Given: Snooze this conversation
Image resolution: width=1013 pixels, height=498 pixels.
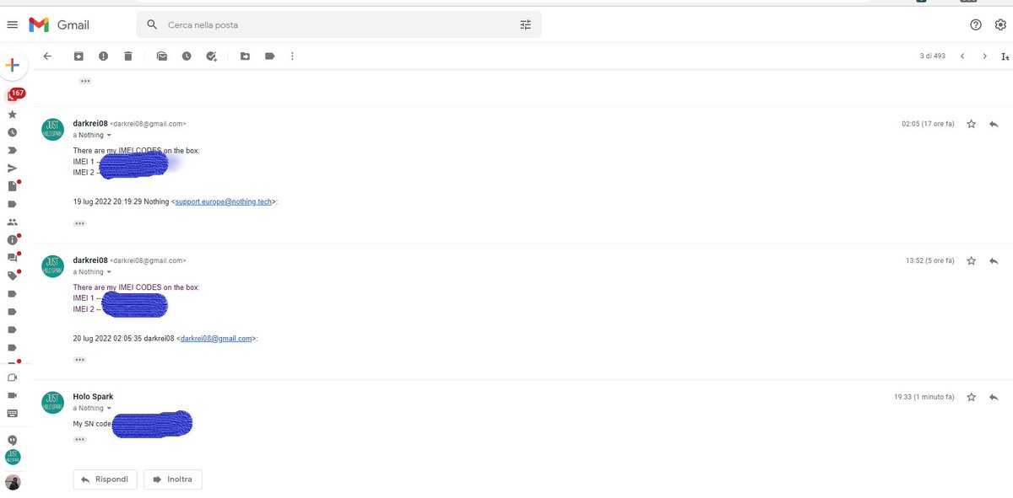Looking at the screenshot, I should [186, 56].
